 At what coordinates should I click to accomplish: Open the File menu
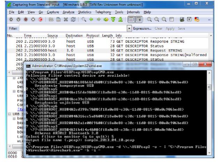pos(12,12)
